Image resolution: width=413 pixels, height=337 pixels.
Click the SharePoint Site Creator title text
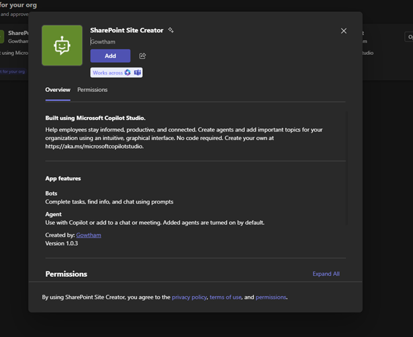tap(126, 30)
